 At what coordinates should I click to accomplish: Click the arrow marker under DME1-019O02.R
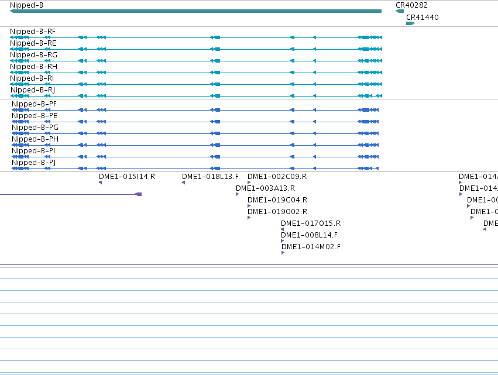pos(249,218)
